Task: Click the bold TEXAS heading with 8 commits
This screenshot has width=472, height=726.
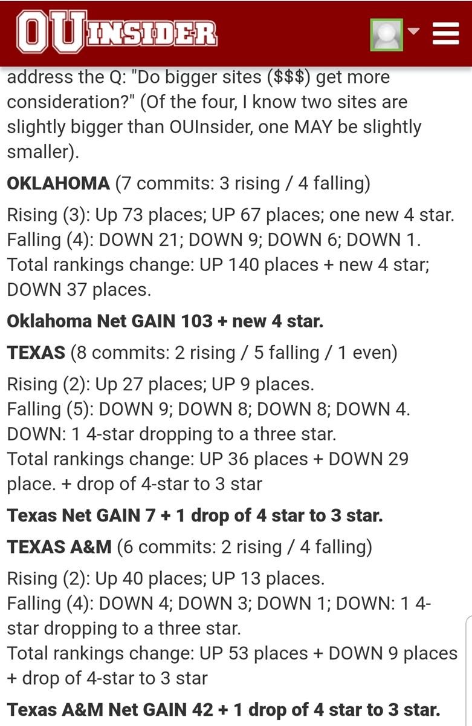Action: point(36,353)
